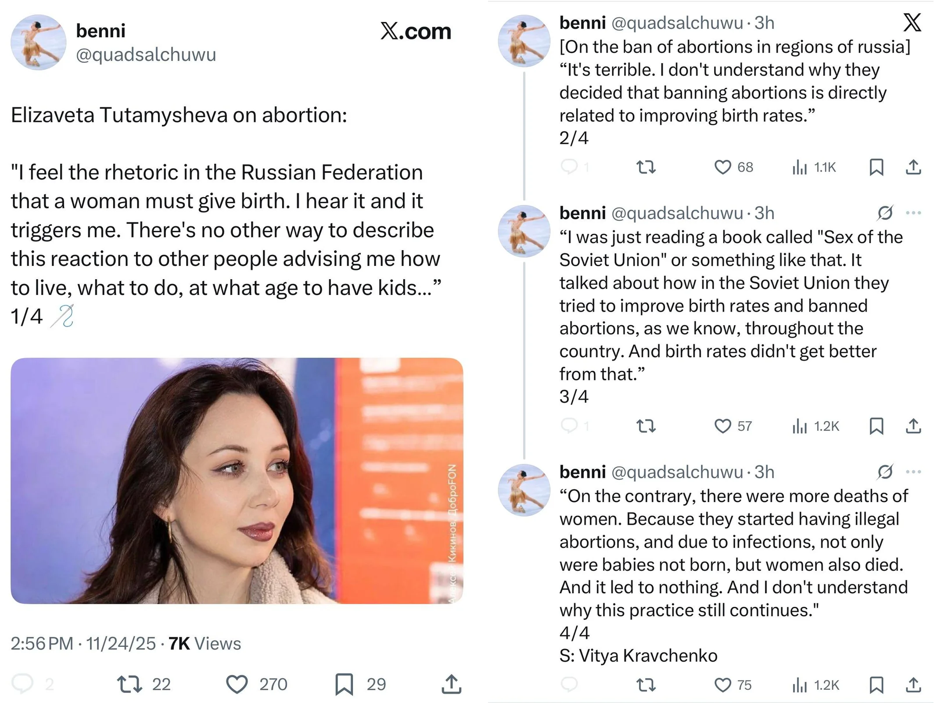Viewport: 948px width, 703px height.
Task: Like the 2/4 tweet with 68 likes
Action: coord(722,167)
